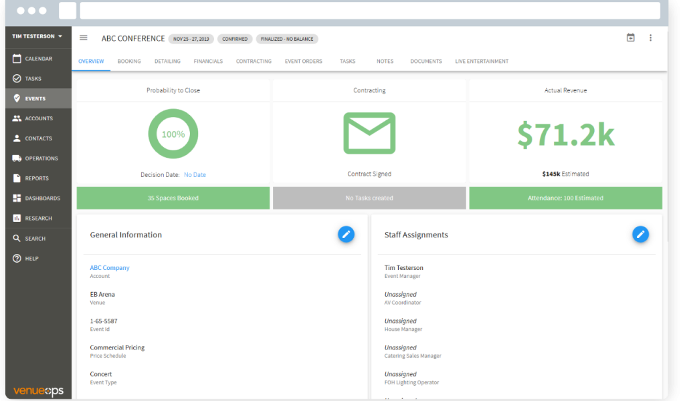Image resolution: width=685 pixels, height=401 pixels.
Task: Open Accounts people icon in sidebar
Action: click(x=17, y=118)
